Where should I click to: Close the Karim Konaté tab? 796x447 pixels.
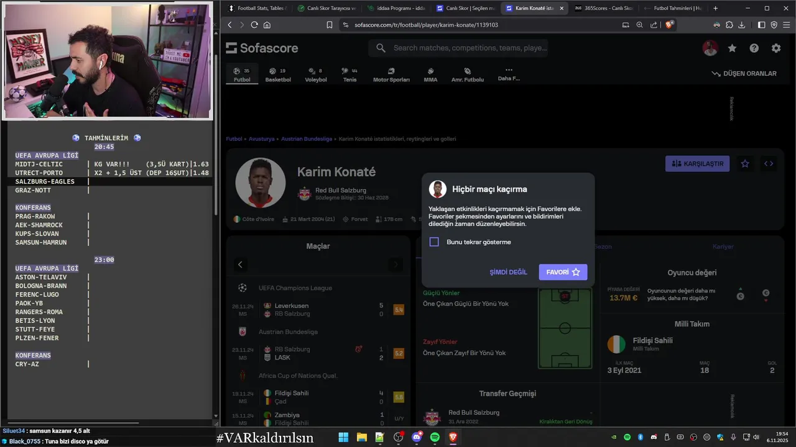click(562, 8)
